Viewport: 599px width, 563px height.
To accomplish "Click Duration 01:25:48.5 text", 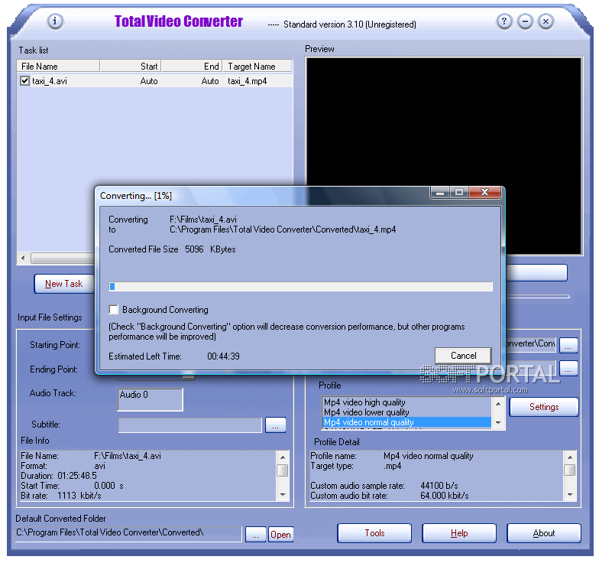I will 59,476.
